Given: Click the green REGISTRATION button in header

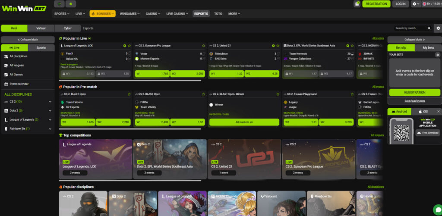Looking at the screenshot, I should 376,4.
